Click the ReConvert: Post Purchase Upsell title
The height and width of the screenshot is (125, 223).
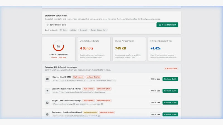[67, 112]
